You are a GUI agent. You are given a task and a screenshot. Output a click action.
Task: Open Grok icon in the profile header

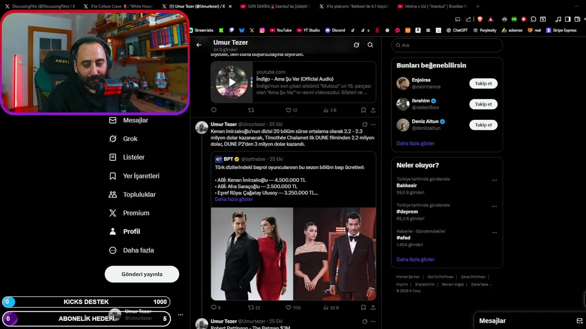pyautogui.click(x=356, y=45)
